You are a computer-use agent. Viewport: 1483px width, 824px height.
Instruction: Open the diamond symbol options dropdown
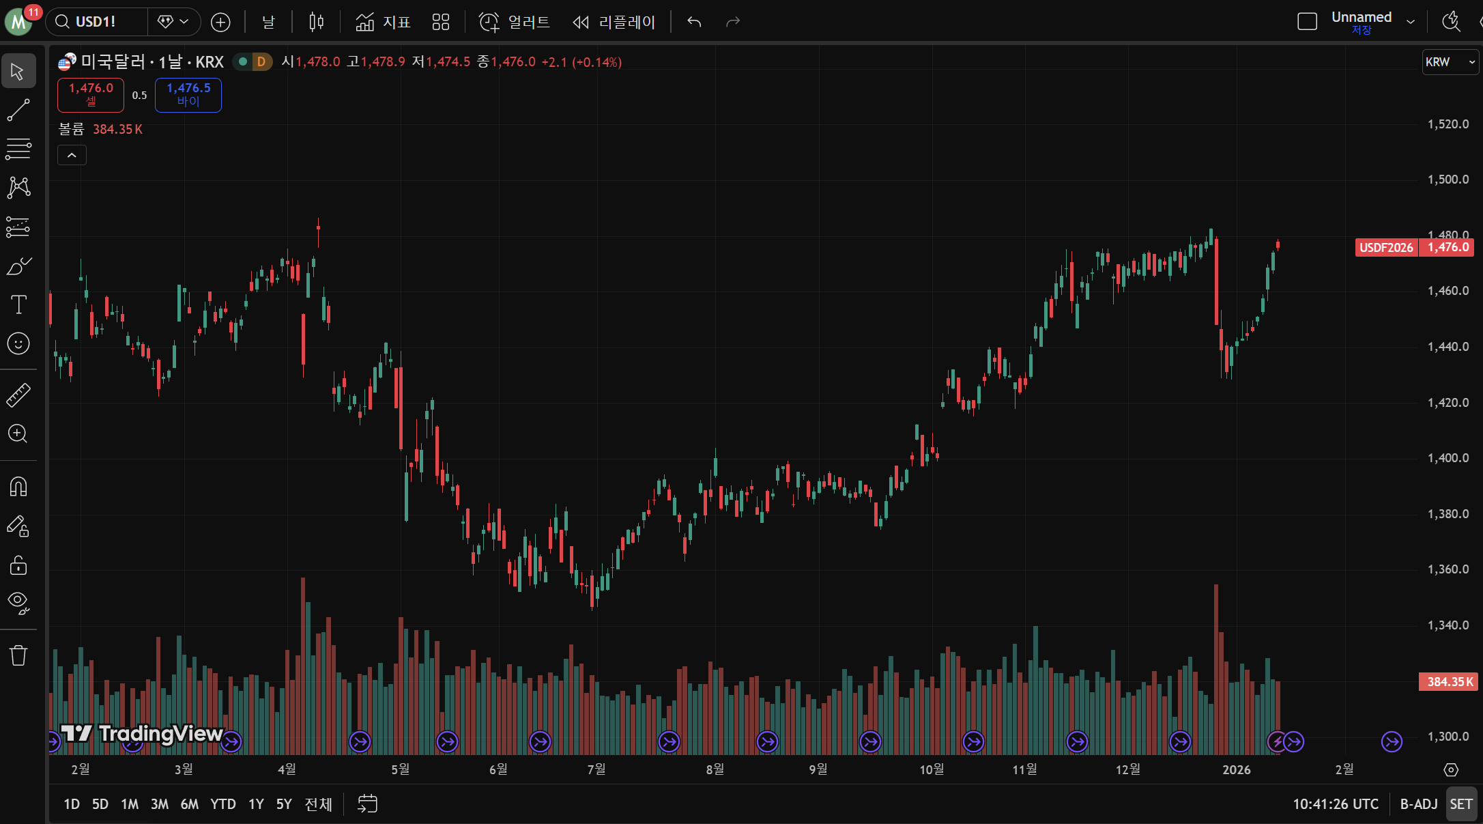pyautogui.click(x=173, y=22)
